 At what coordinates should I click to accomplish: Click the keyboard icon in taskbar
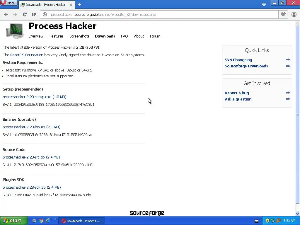tap(257, 221)
